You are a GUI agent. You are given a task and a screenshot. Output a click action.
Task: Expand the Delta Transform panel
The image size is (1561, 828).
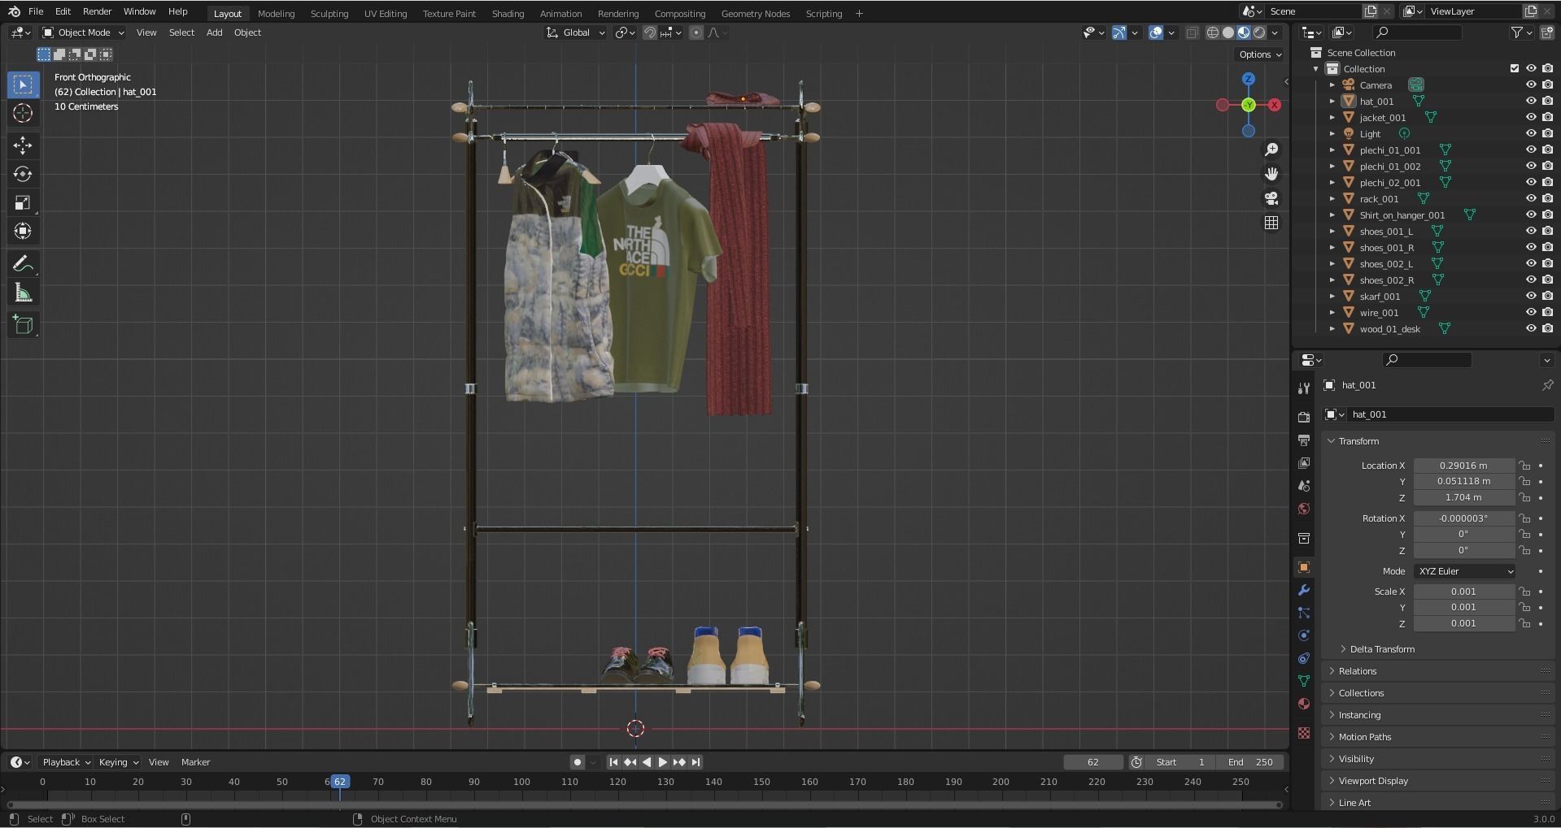point(1381,649)
